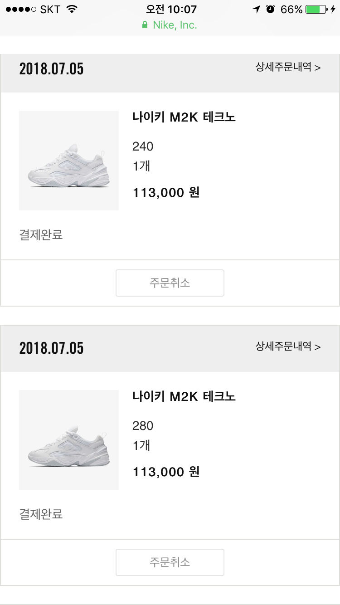
Task: Tap the Wi-Fi icon in status bar
Action: point(72,9)
